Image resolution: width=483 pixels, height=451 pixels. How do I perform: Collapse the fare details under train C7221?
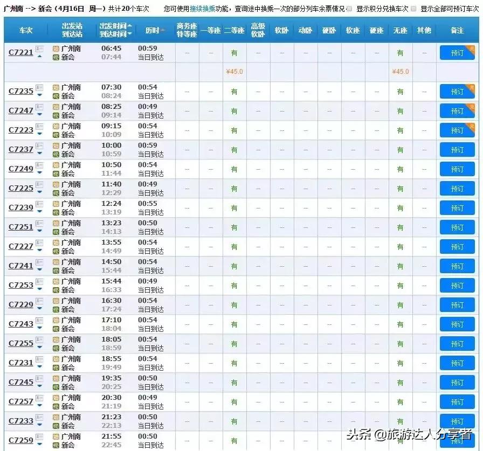pyautogui.click(x=39, y=57)
